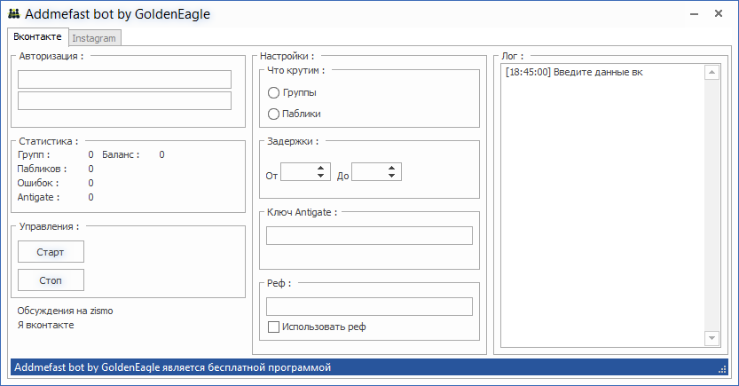The height and width of the screenshot is (386, 739).
Task: Minimize the Addmefast bot window
Action: (694, 14)
